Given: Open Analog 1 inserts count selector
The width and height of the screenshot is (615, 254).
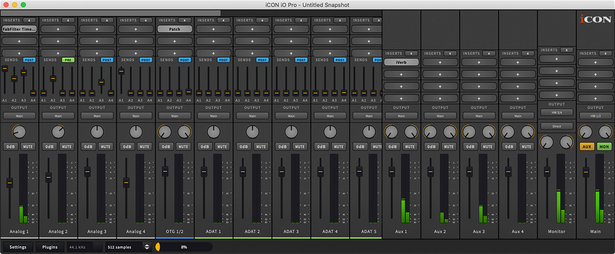Looking at the screenshot, I should 30,20.
